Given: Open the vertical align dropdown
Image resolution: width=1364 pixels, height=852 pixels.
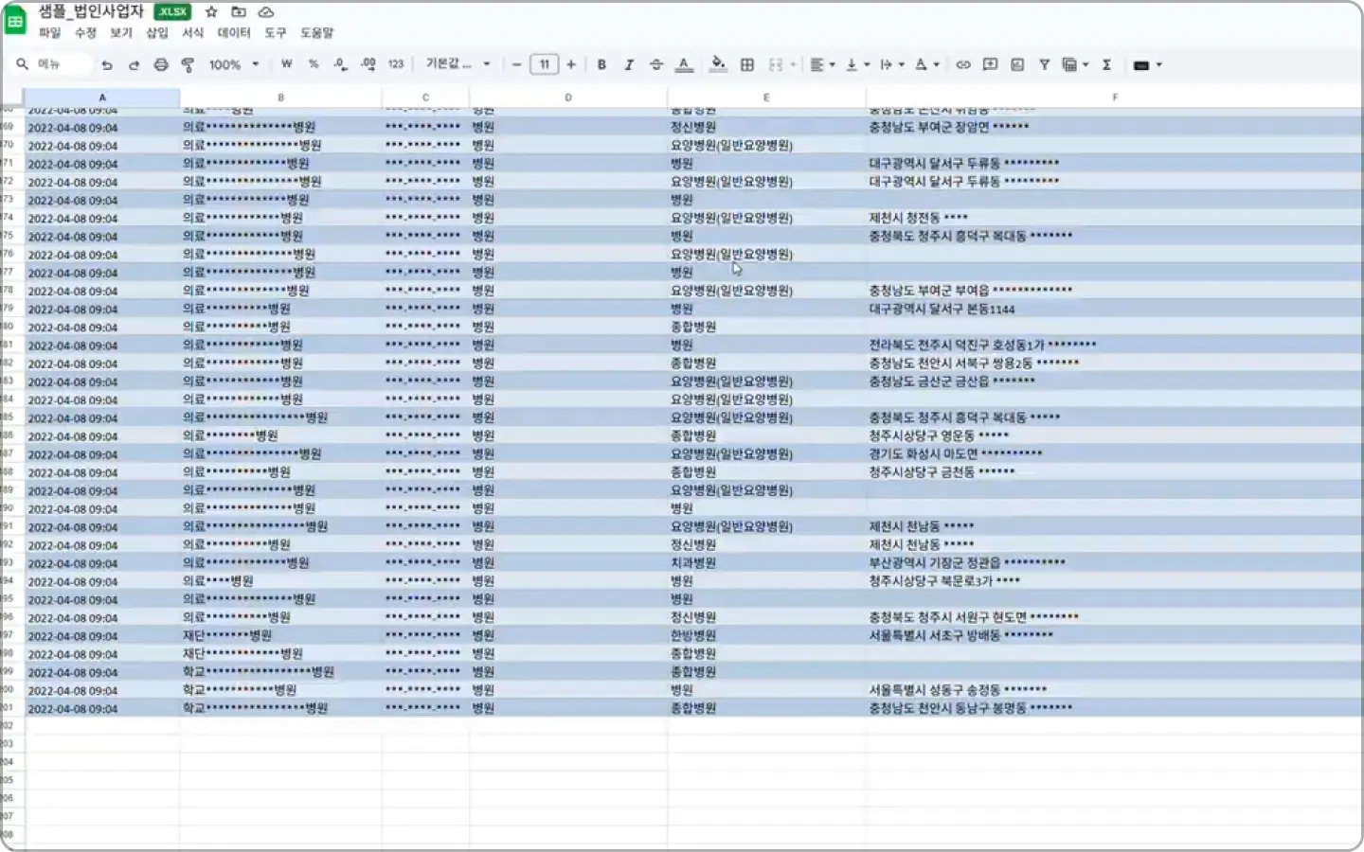Looking at the screenshot, I should [x=856, y=64].
